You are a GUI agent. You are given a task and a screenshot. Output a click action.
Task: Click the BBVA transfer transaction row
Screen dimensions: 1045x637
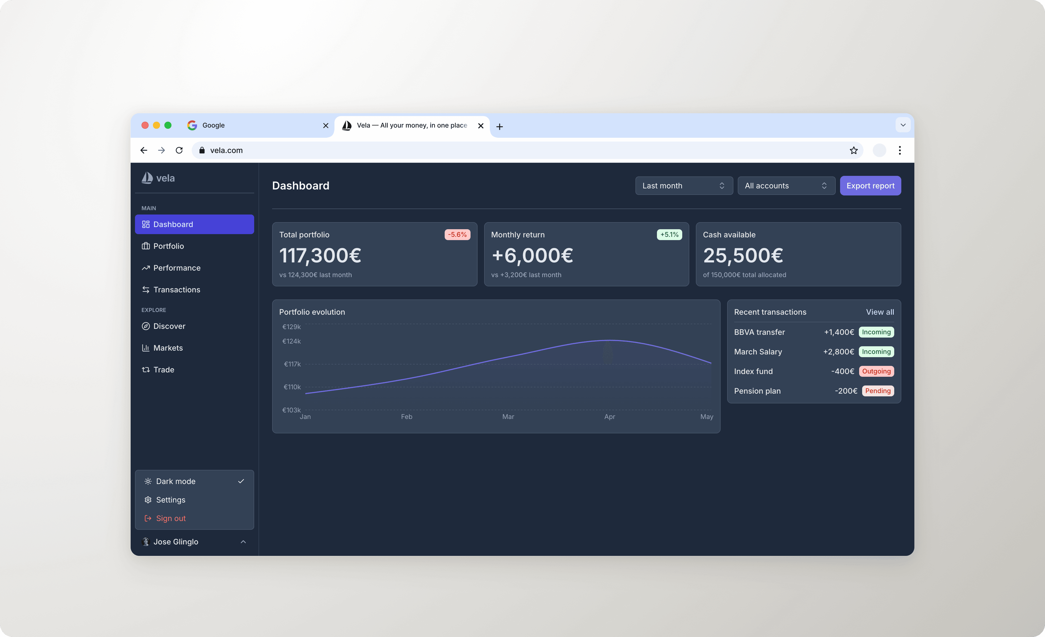814,332
